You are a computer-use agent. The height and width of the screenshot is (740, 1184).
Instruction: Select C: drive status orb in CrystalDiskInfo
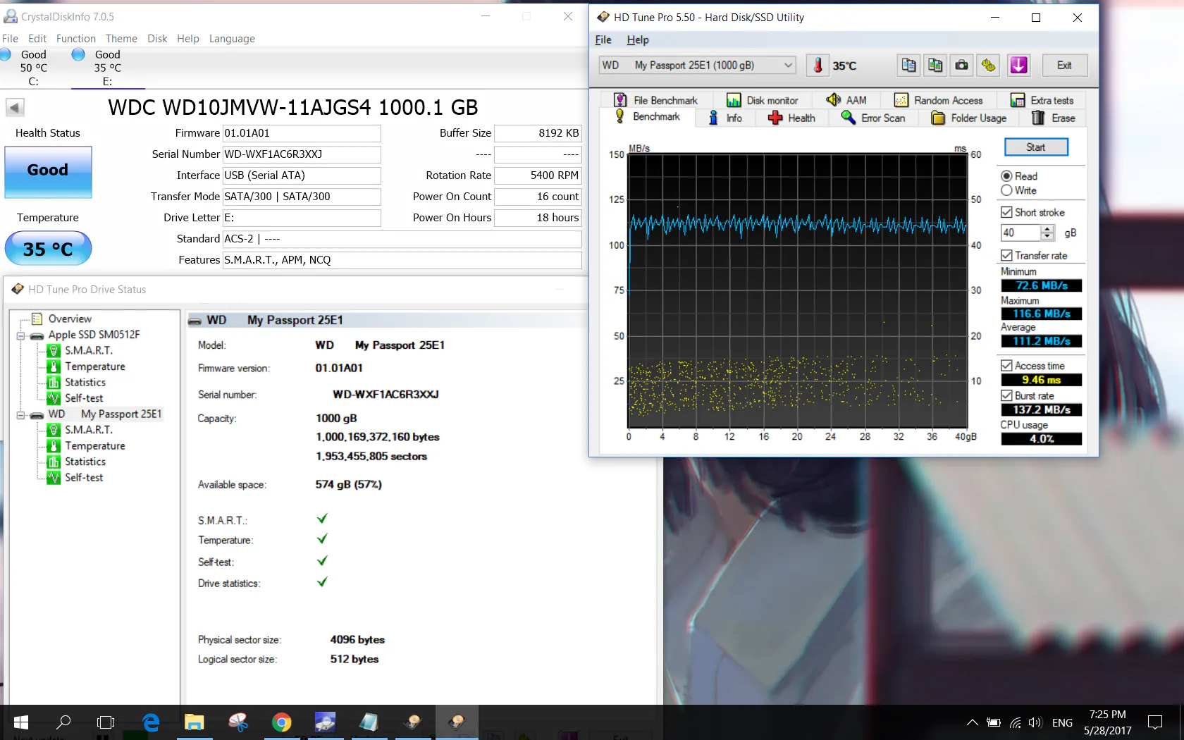6,54
